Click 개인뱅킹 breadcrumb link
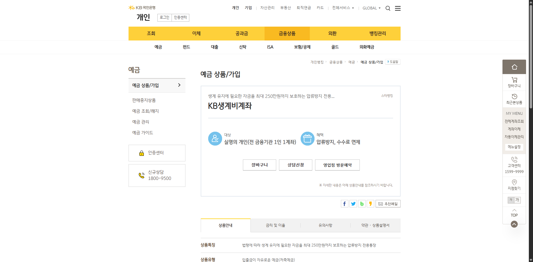This screenshot has width=533, height=262. [x=317, y=62]
